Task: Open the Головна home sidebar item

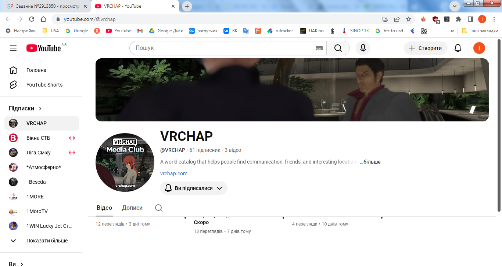Action: click(41, 70)
